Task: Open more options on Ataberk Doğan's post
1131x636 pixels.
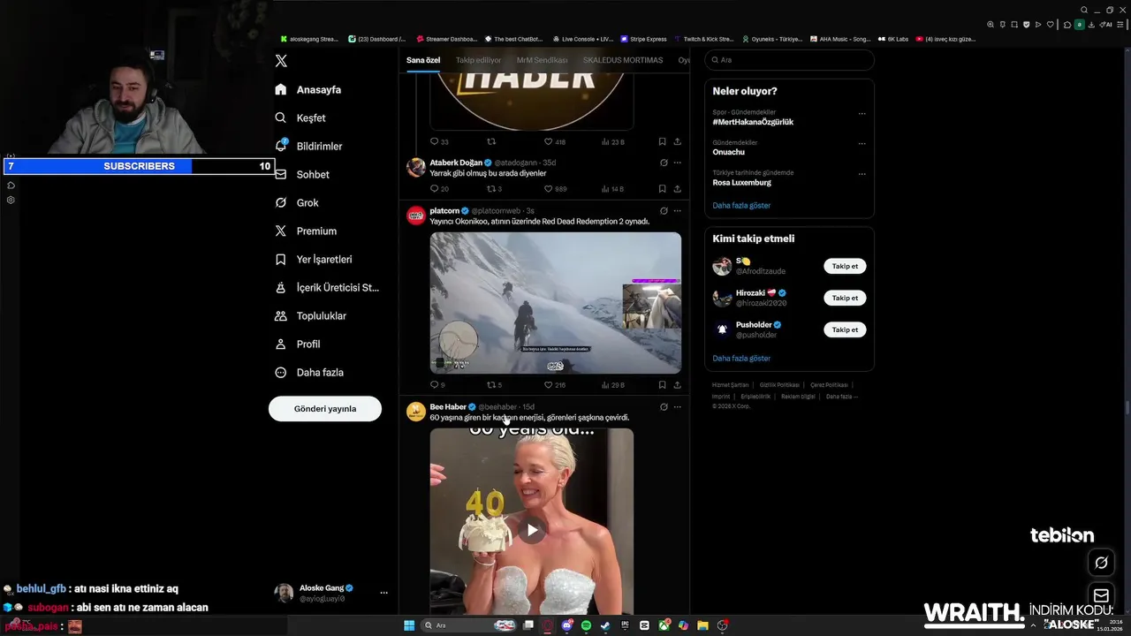Action: pos(678,163)
